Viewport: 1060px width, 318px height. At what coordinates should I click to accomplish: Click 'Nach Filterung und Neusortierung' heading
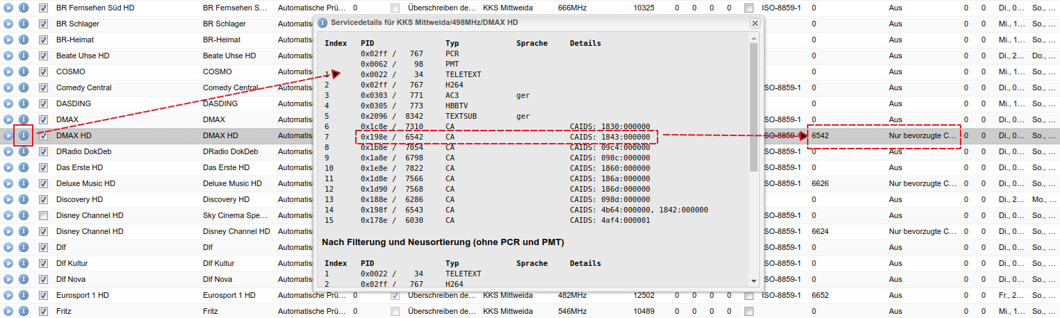[x=443, y=242]
